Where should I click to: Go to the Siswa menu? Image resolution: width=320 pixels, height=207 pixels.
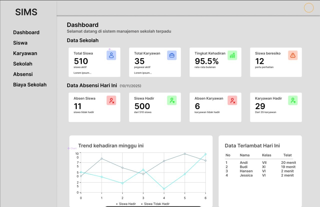20,43
